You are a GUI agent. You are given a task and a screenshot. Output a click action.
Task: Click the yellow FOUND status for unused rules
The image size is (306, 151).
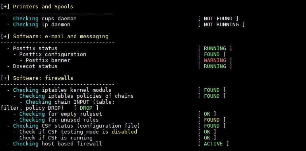212,120
